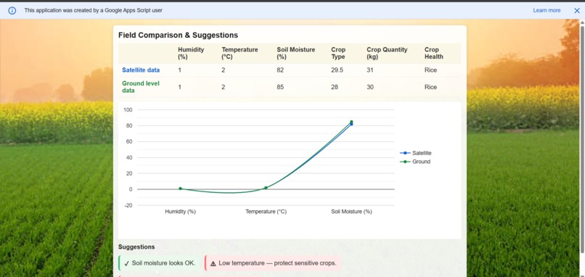
Task: Click the Humidity (%) chart axis label
Action: 180,212
